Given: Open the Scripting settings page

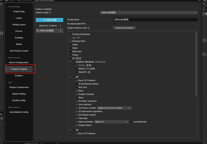Looking at the screenshot, I should (x=19, y=38).
